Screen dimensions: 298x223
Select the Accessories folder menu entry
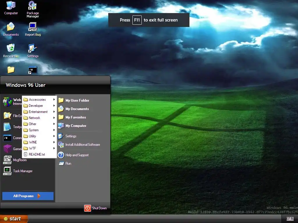tap(39, 99)
